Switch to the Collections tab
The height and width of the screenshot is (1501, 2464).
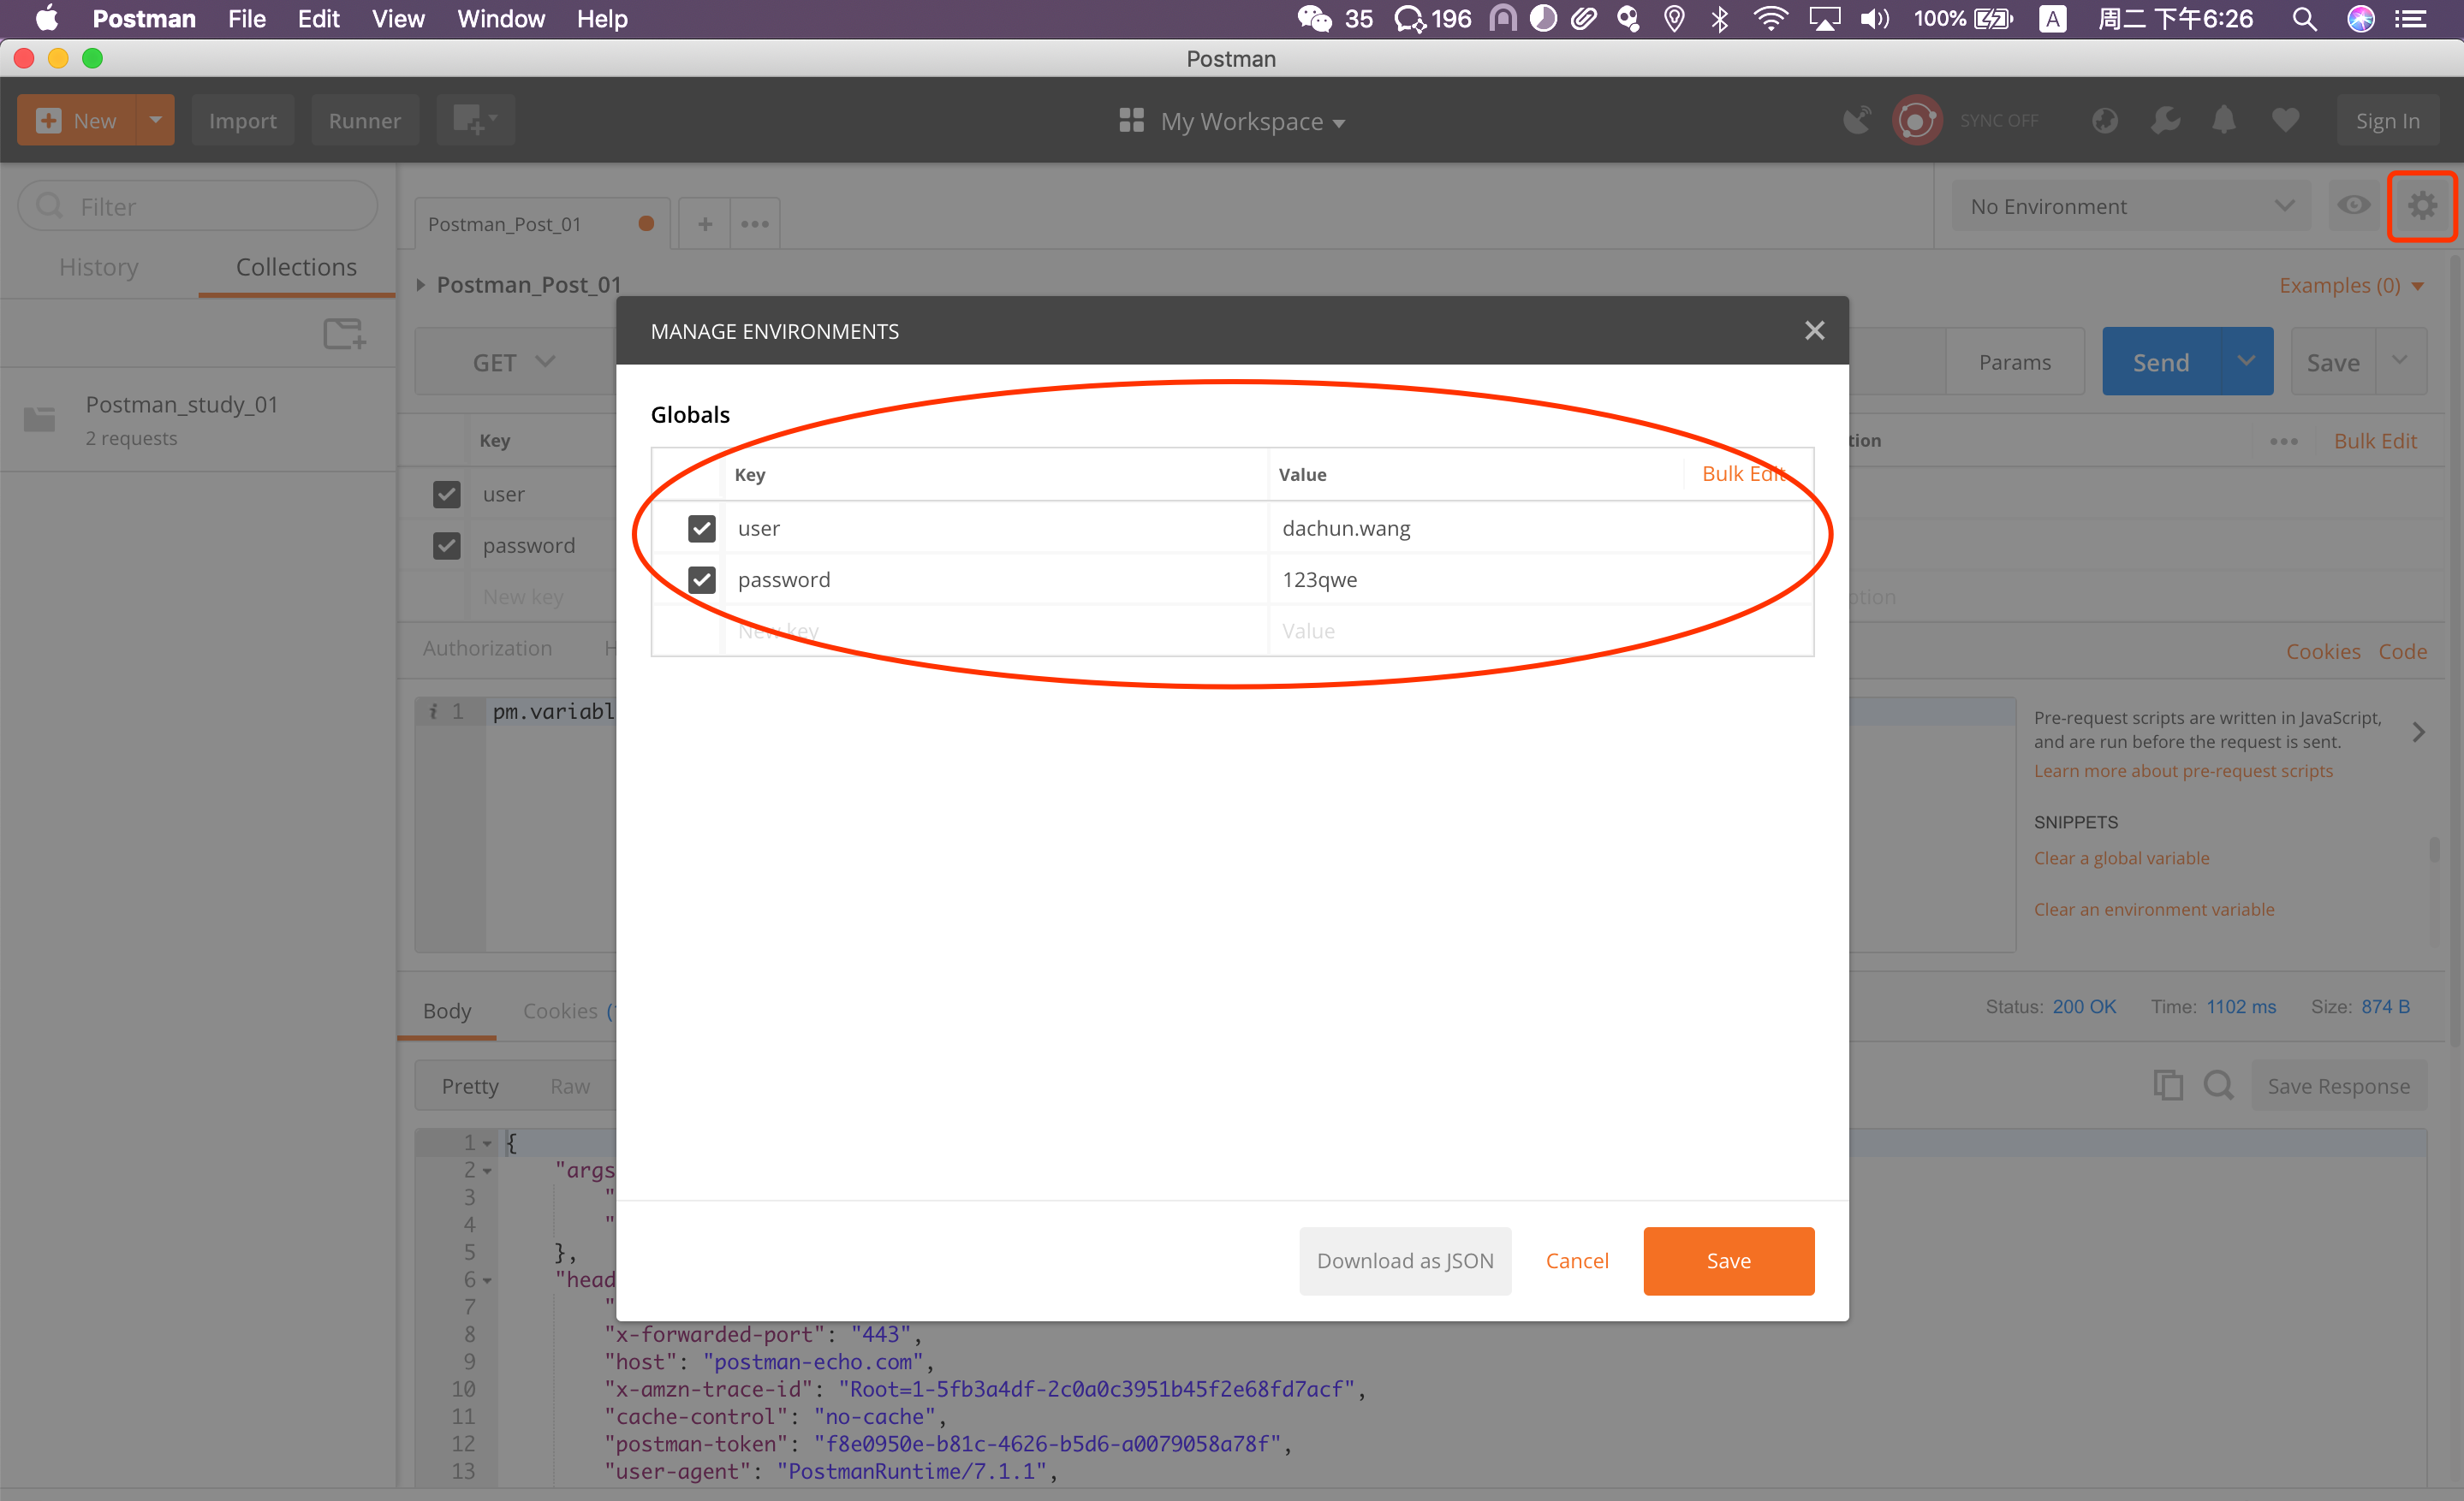[x=296, y=267]
